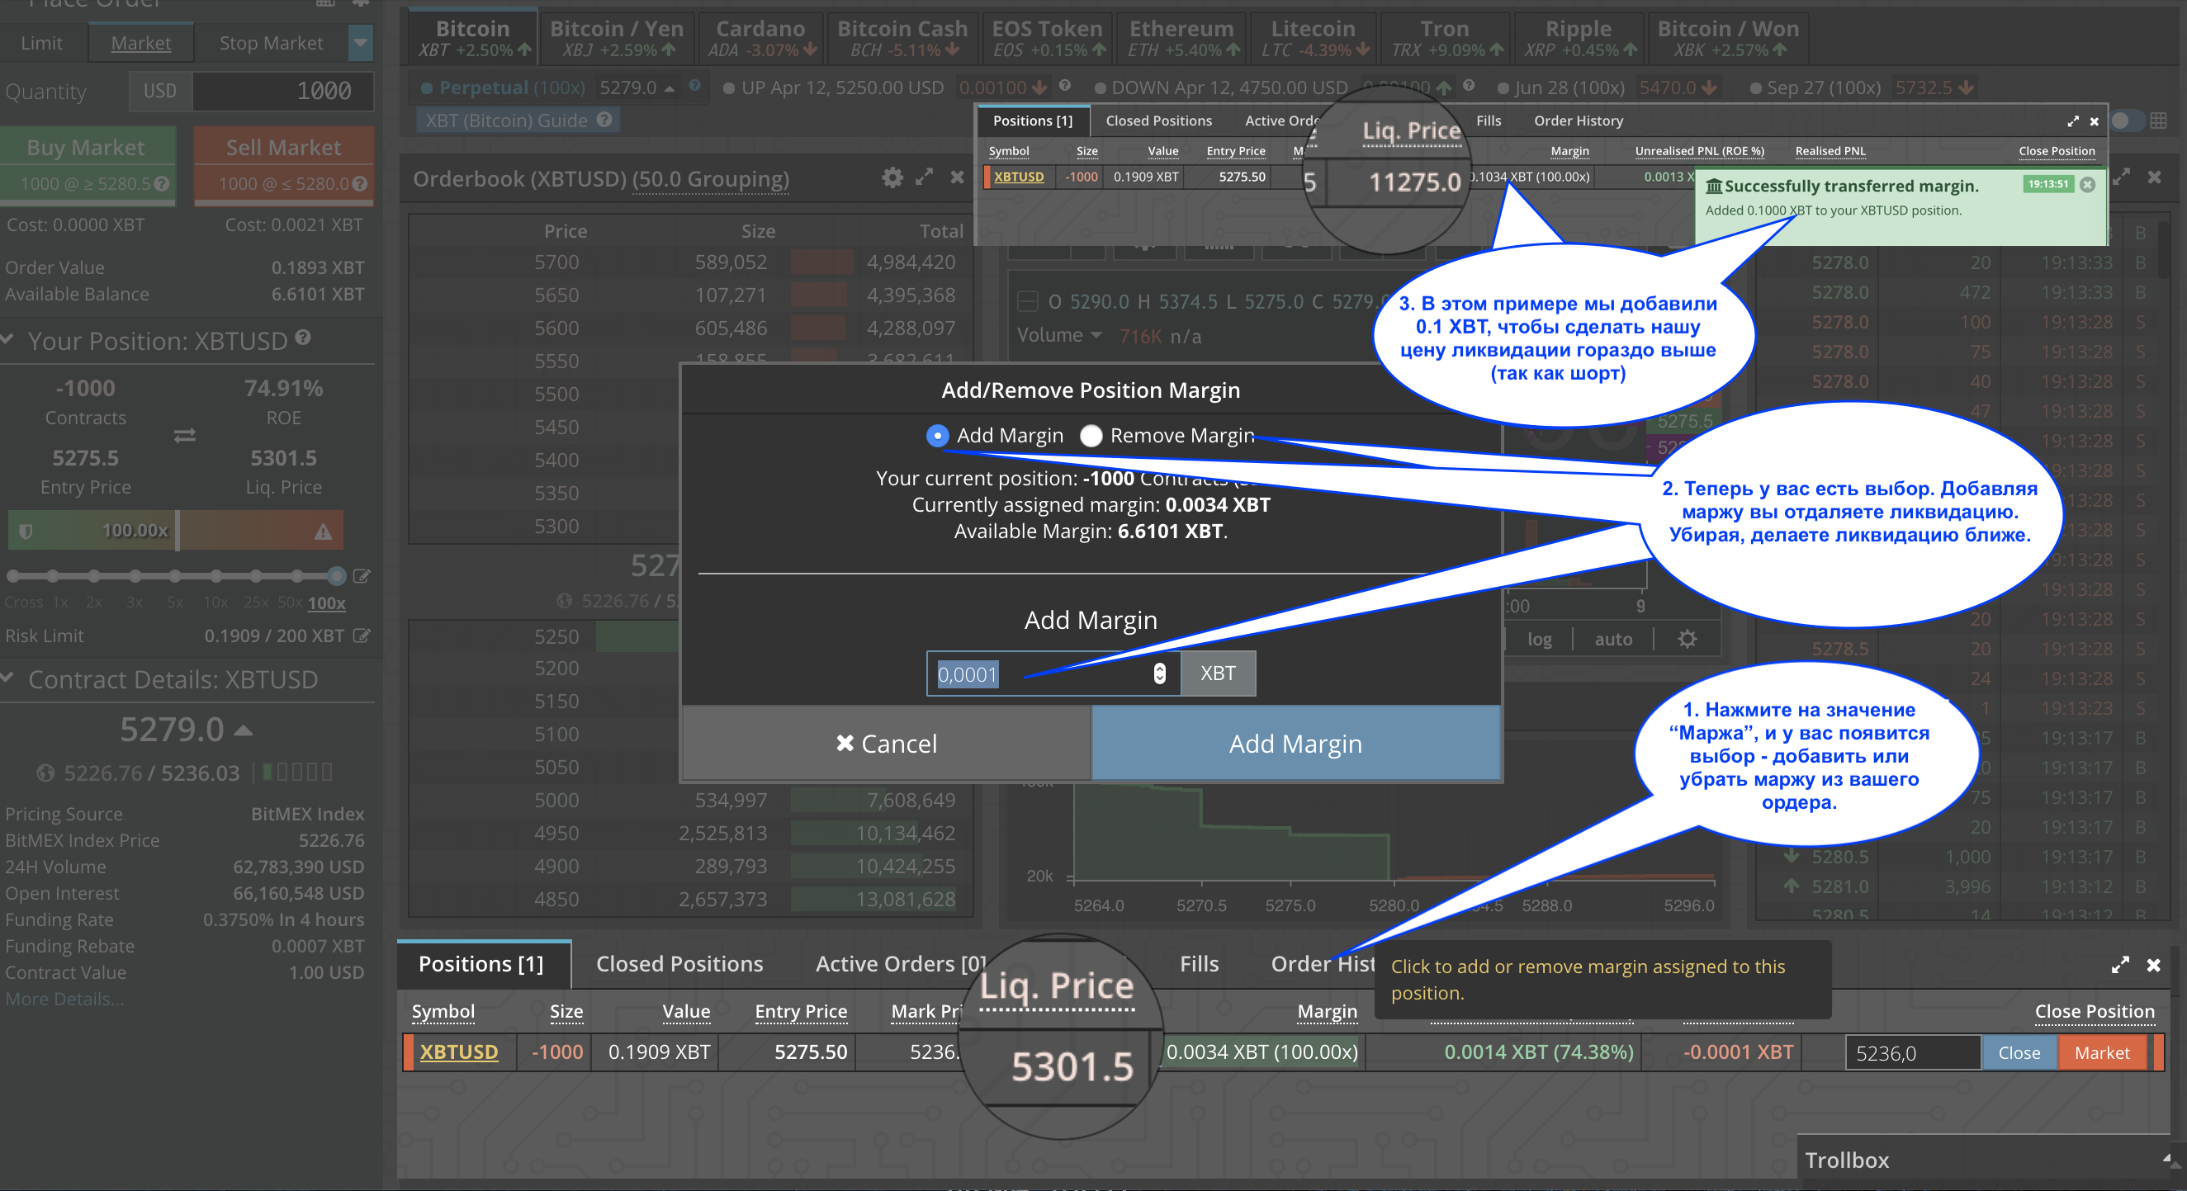Viewport: 2187px width, 1191px height.
Task: Select the DOWN Apr 12 contract radio
Action: coord(1100,88)
